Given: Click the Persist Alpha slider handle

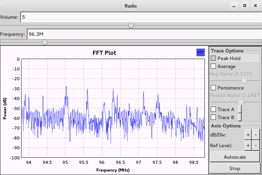Looking at the screenshot, I should click(241, 102).
